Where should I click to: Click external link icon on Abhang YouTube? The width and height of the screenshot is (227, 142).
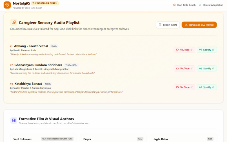coord(192,50)
